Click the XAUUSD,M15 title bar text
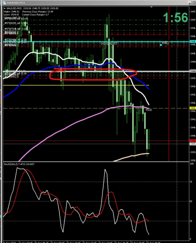Viewport: 196px width, 243px height. [16, 3]
